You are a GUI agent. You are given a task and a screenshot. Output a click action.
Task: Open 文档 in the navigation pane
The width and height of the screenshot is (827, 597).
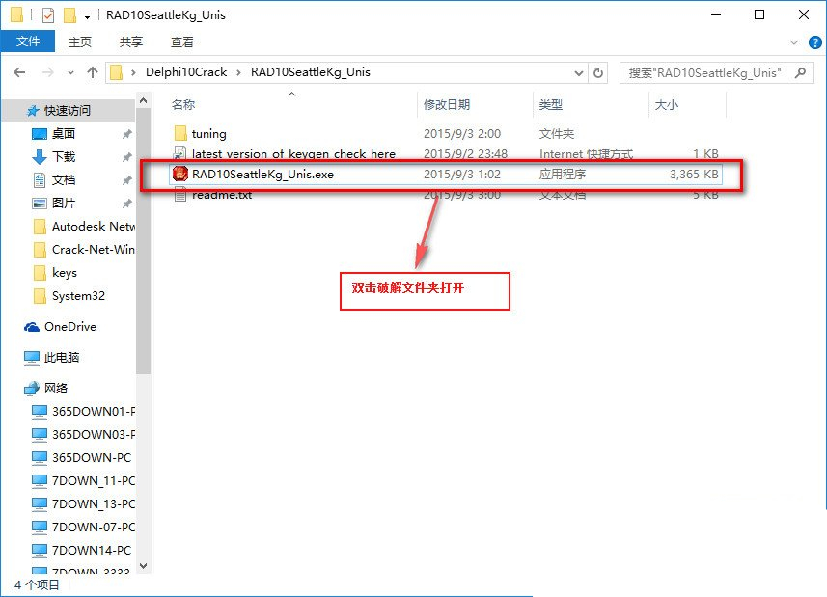click(x=64, y=180)
